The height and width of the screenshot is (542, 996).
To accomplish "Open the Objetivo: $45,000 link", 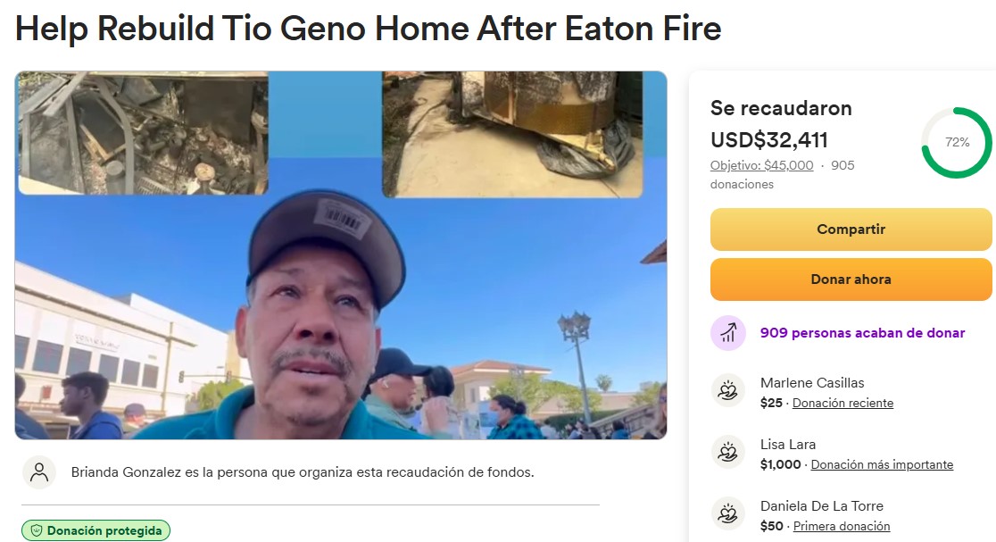I will (x=761, y=165).
